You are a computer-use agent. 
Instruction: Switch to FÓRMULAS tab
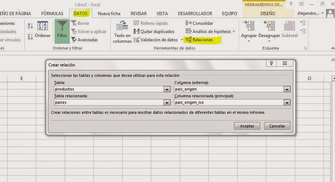52,13
